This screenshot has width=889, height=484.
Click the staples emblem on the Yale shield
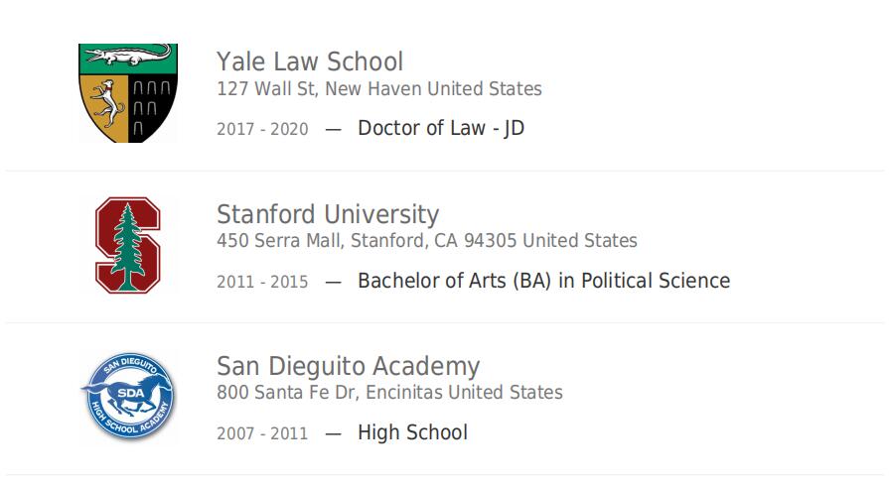point(150,107)
